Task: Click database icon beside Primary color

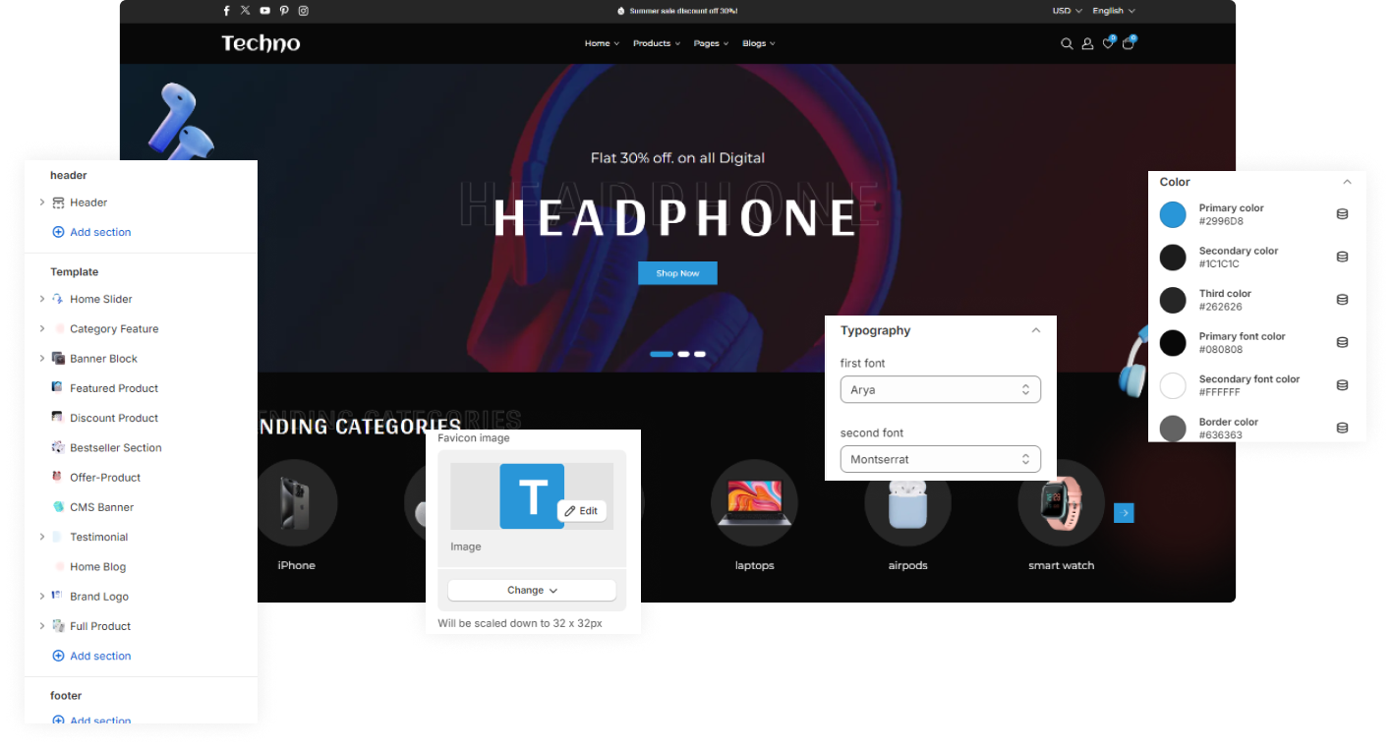Action: [1342, 214]
